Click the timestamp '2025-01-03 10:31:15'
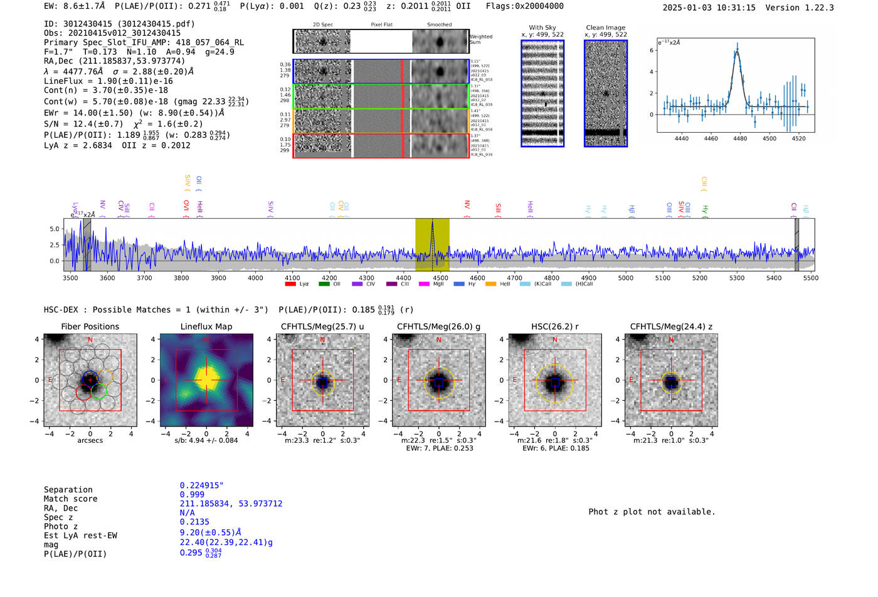Viewport: 878px width, 597px height. point(709,8)
